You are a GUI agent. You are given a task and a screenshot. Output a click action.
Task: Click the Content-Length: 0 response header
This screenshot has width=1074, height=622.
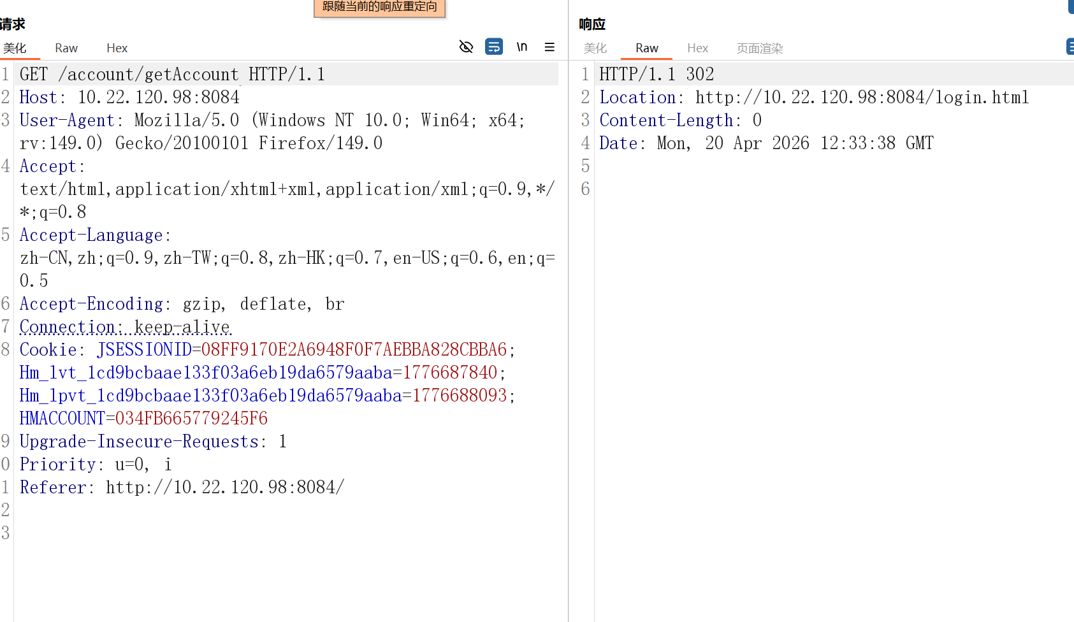681,120
